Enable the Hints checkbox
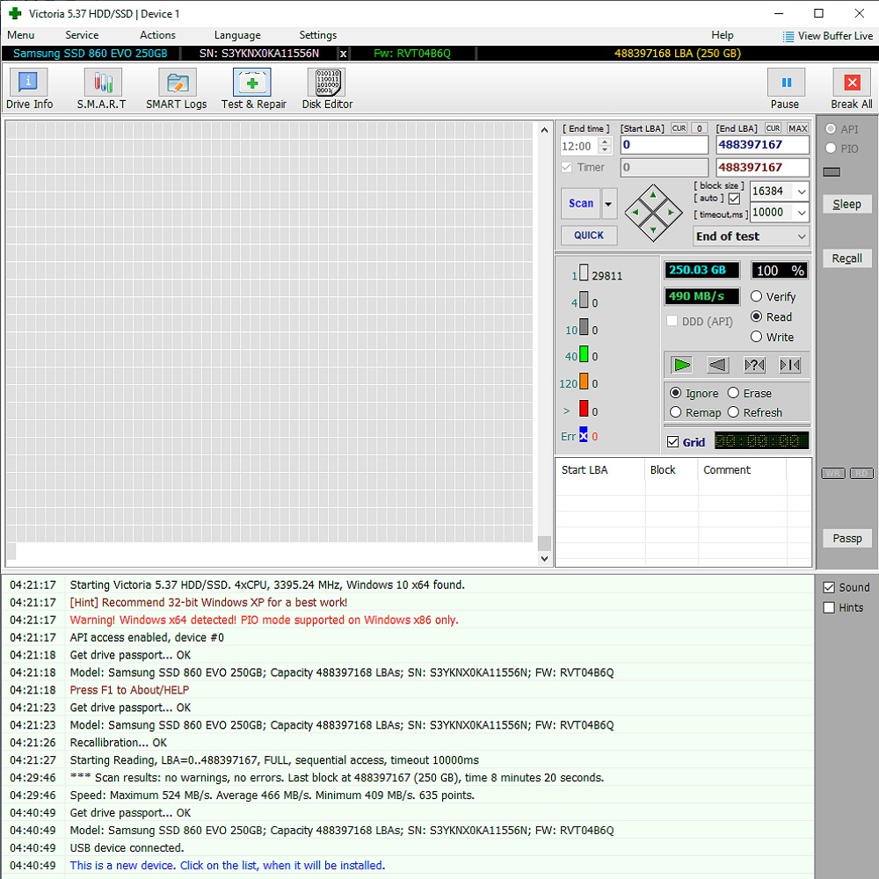The image size is (879, 879). coord(829,607)
